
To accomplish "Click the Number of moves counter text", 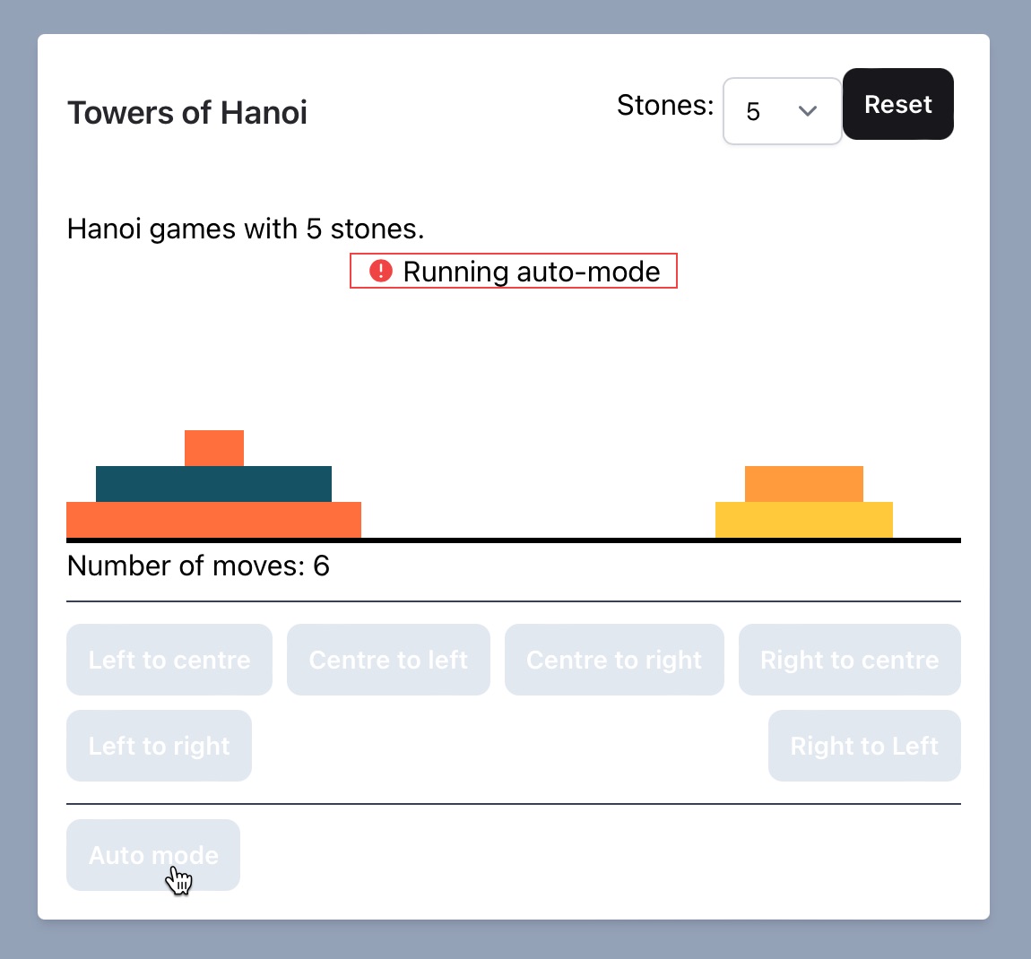I will click(x=198, y=566).
